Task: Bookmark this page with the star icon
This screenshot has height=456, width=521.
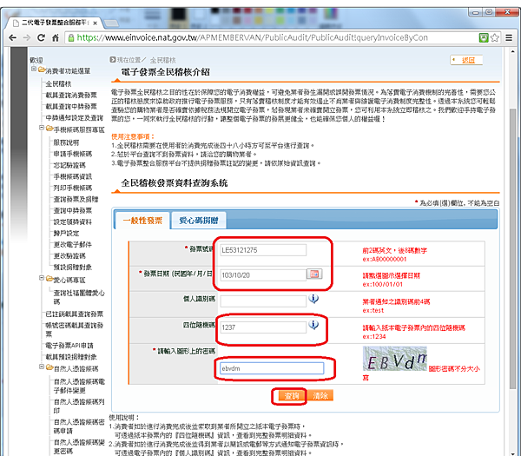Action: (495, 38)
